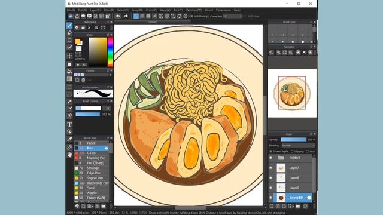The height and width of the screenshot is (215, 383).
Task: Open Layer10 settings gear
Action: (x=309, y=198)
